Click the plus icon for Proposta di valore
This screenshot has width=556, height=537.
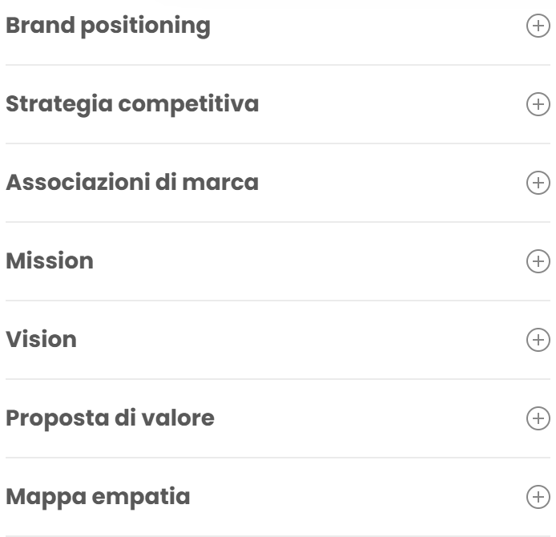(538, 418)
